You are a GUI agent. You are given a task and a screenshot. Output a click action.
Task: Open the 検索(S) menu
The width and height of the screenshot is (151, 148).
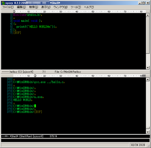[x=34, y=7]
